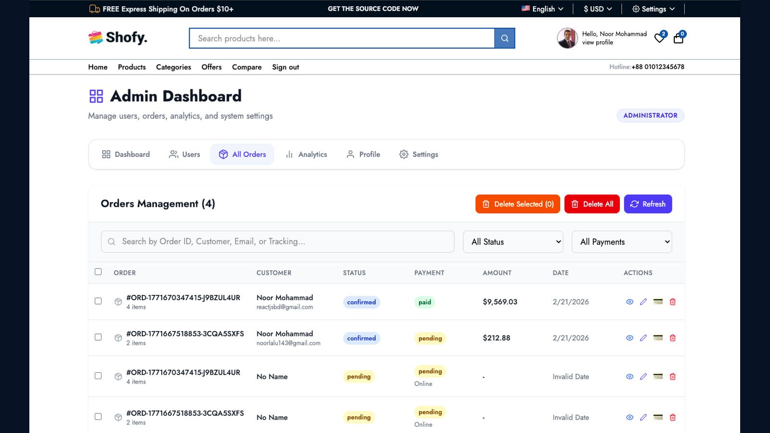Image resolution: width=770 pixels, height=433 pixels.
Task: Delete the $212.88 order with trash icon
Action: [673, 338]
